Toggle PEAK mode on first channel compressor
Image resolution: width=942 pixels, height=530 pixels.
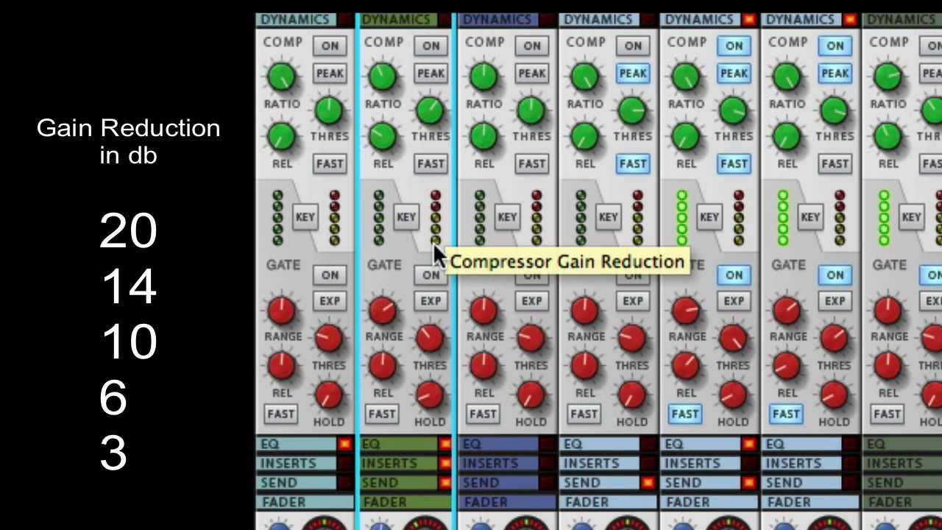(330, 73)
